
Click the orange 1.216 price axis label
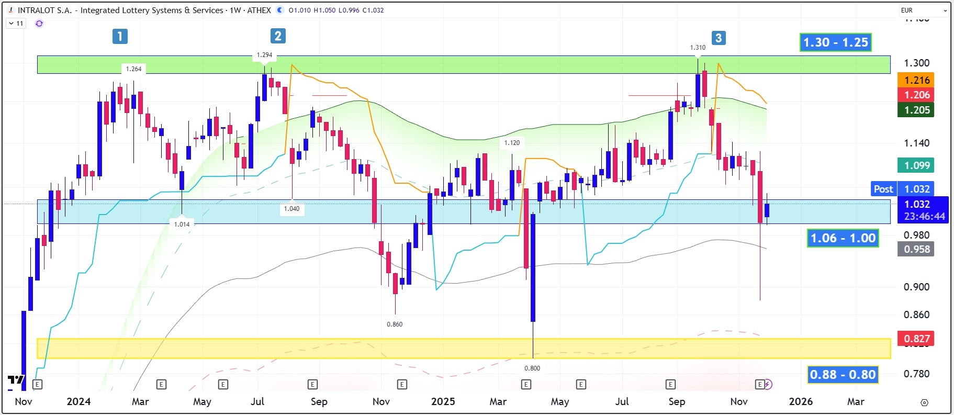tap(917, 80)
